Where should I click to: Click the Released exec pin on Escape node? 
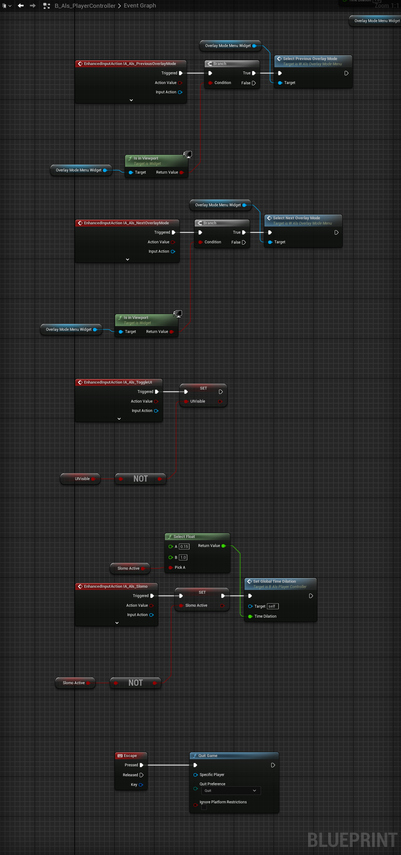(x=142, y=775)
